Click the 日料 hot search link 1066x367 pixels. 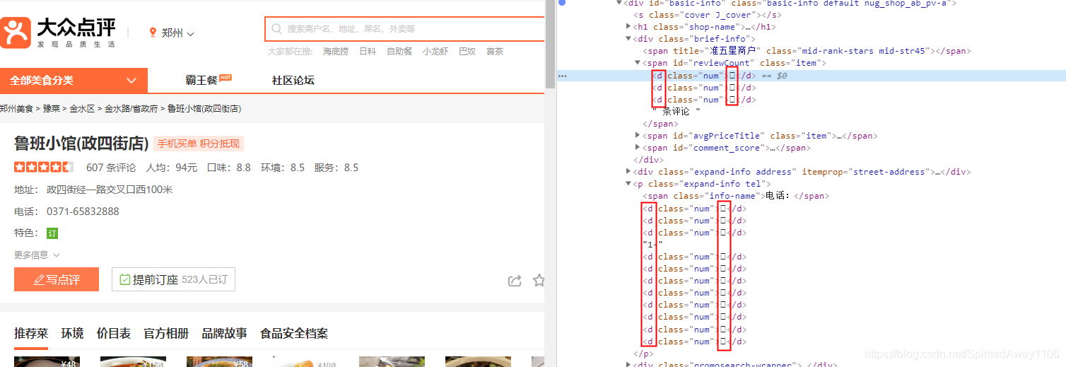(x=368, y=52)
